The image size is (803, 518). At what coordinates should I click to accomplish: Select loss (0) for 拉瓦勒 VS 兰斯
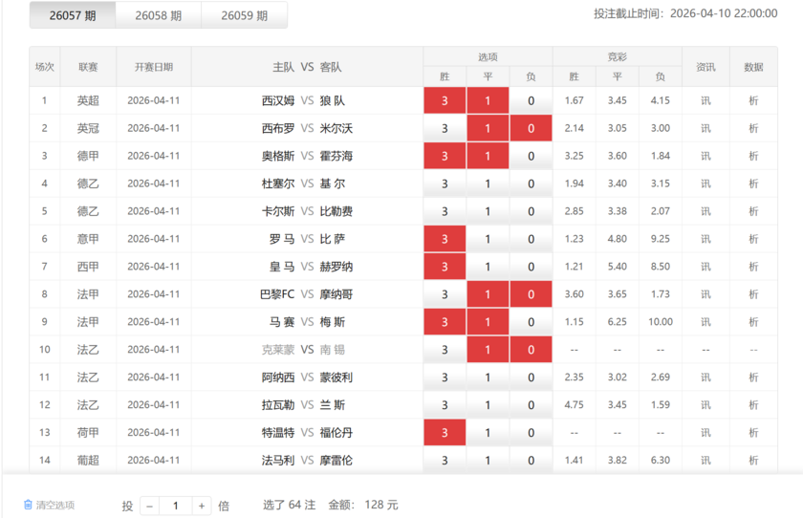[532, 404]
